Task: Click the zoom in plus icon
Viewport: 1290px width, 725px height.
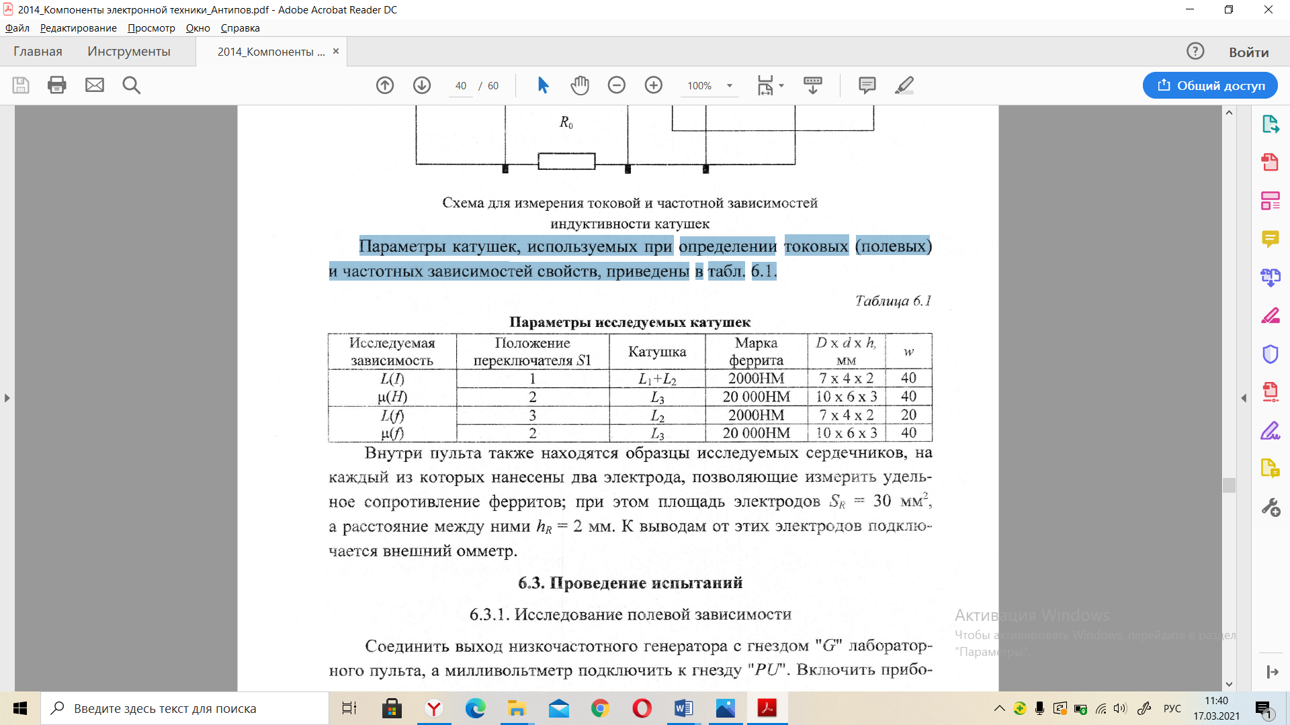Action: (x=654, y=85)
